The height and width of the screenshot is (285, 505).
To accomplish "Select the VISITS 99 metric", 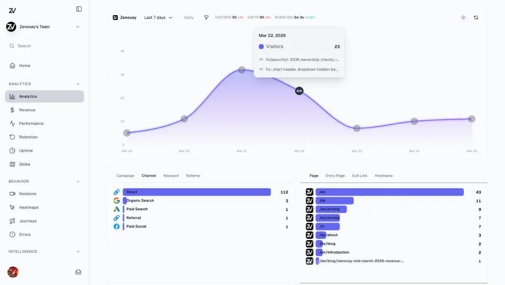I will pos(259,18).
